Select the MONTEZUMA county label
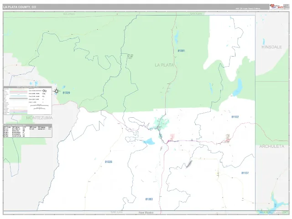Image resolution: width=292 pixels, height=219 pixels. [x=39, y=118]
